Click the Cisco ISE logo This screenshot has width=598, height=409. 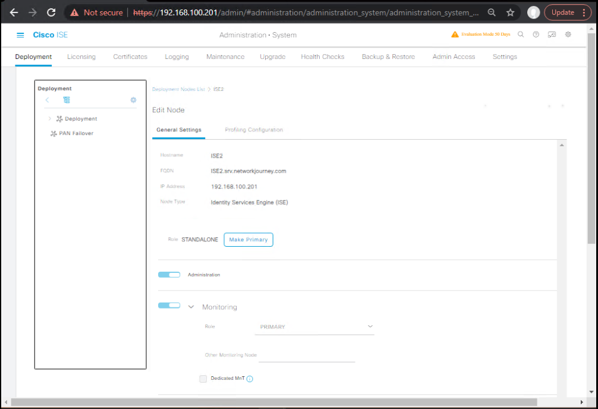[x=51, y=34]
